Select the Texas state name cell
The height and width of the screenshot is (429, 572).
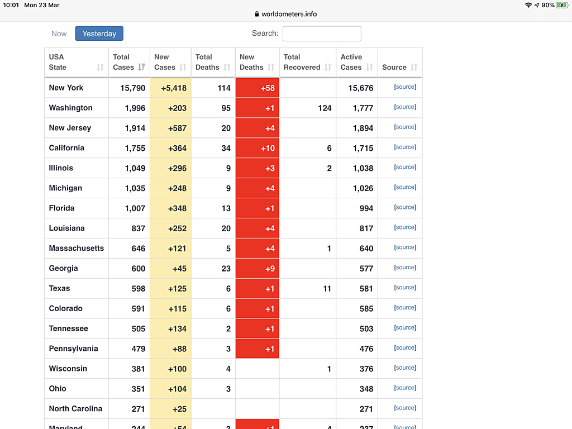77,288
